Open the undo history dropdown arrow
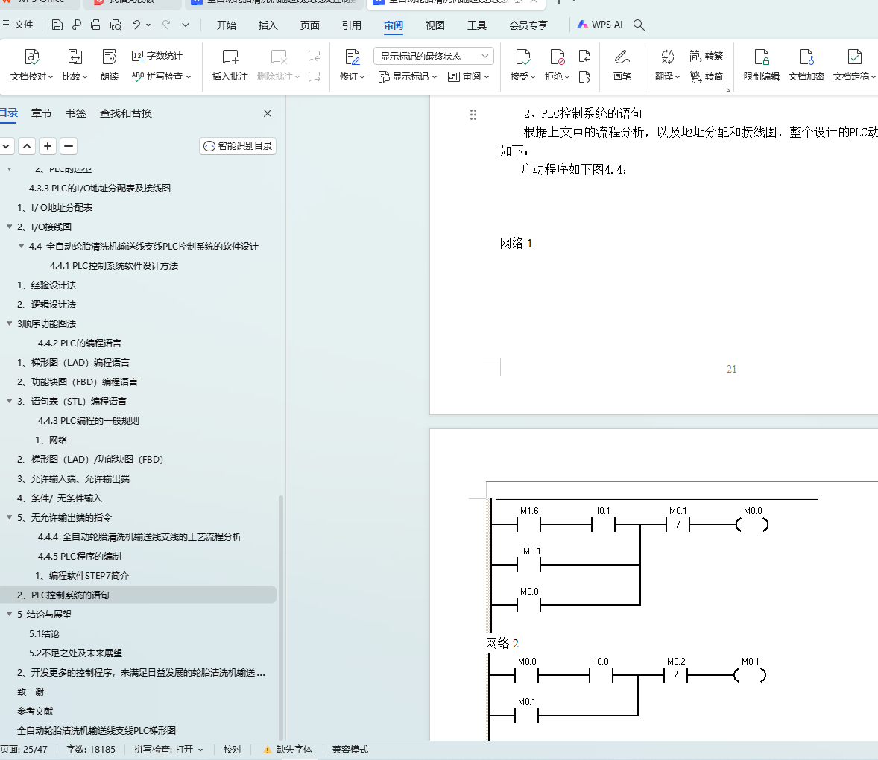This screenshot has height=760, width=878. [x=148, y=25]
